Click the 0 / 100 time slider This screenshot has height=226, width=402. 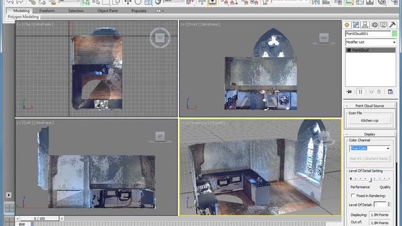[x=40, y=218]
